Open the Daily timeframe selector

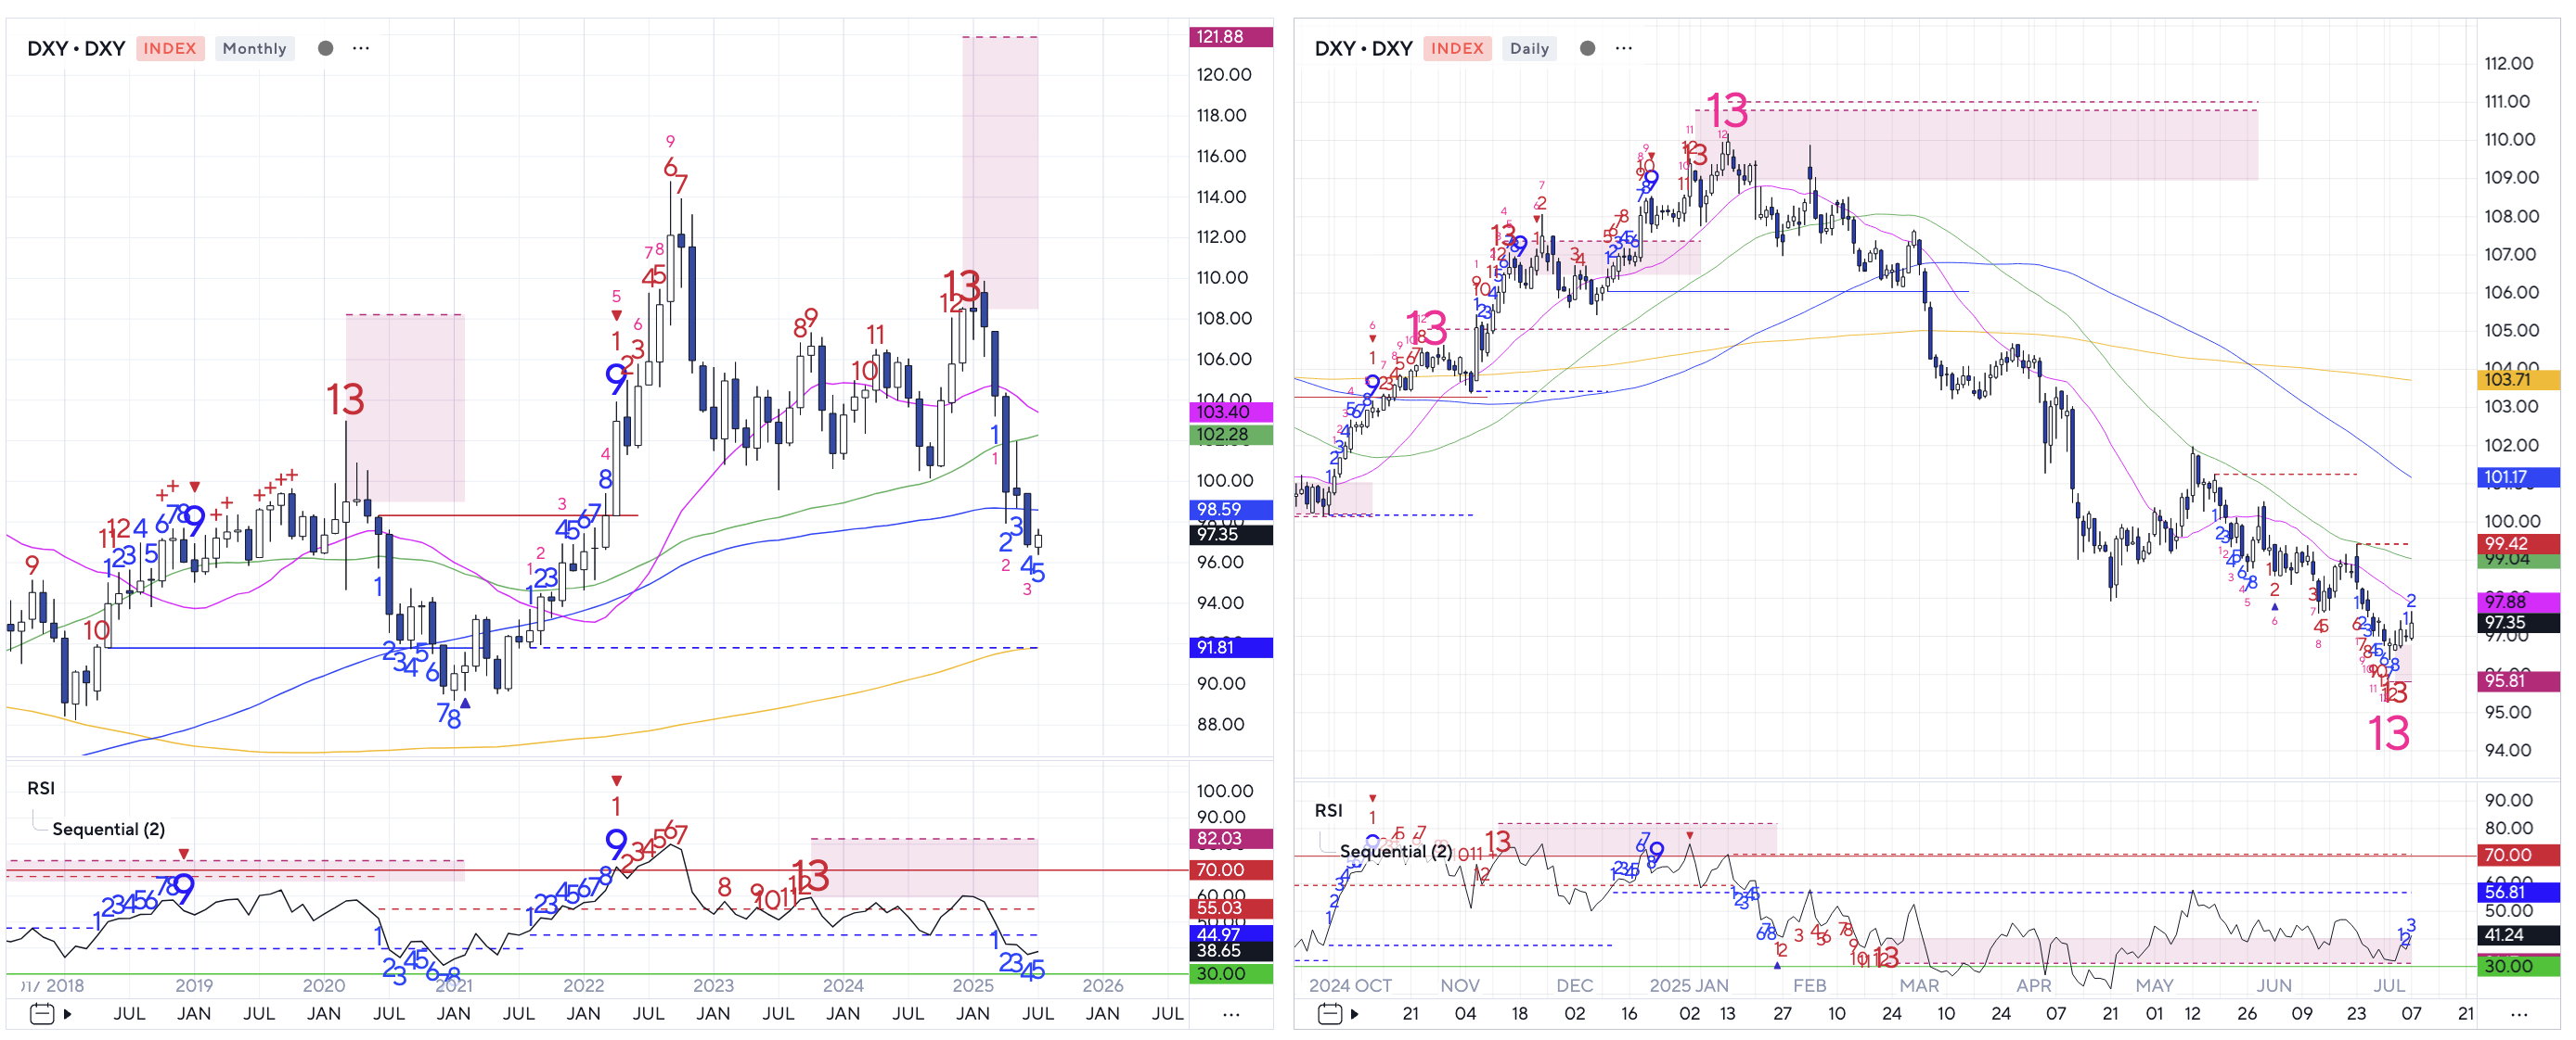click(x=1528, y=48)
